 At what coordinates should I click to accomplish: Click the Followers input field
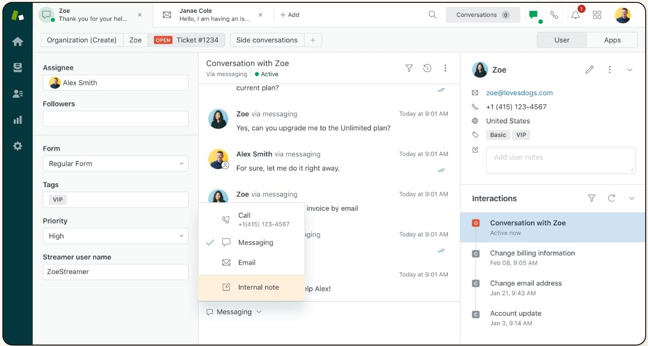tap(116, 119)
